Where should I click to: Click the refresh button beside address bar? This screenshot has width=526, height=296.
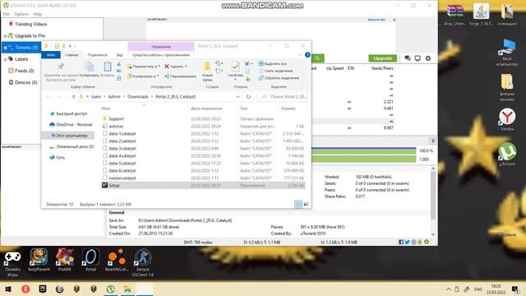click(x=248, y=97)
